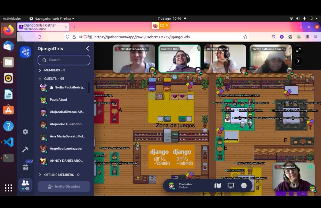The image size is (321, 208).
Task: Open Carolina Gómez video tile
Action: (225, 59)
